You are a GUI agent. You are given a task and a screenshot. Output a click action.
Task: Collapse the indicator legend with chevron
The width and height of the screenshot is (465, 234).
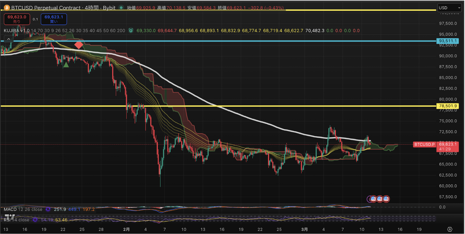8,39
